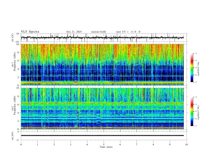
Task: Click the ch.3 black voltage strip
Action: point(102,136)
